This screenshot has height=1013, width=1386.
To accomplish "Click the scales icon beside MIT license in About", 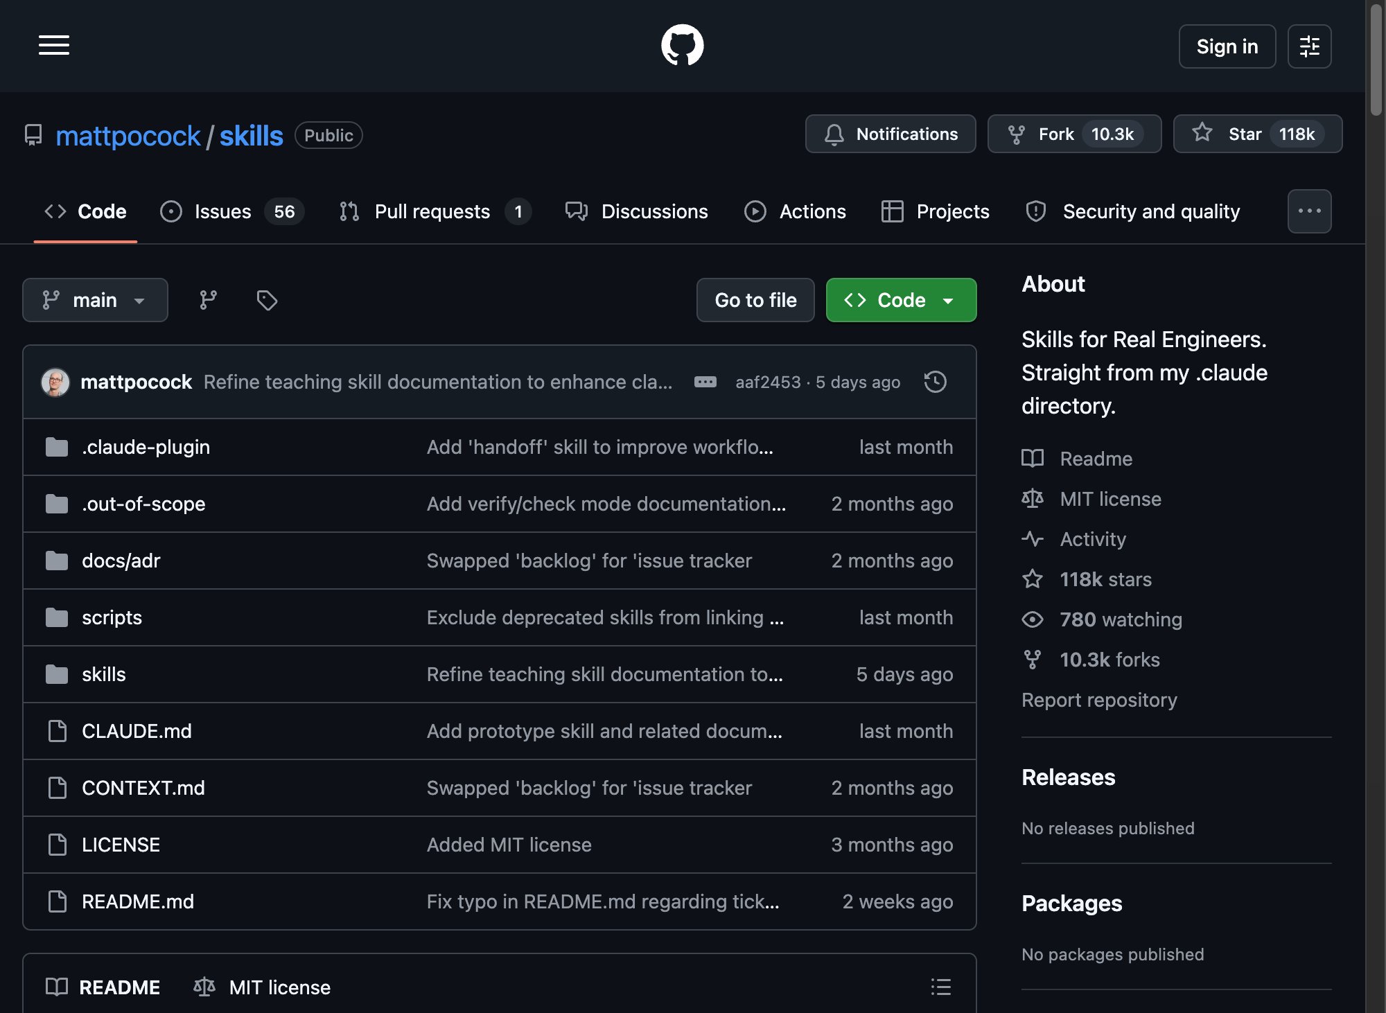I will click(1033, 499).
